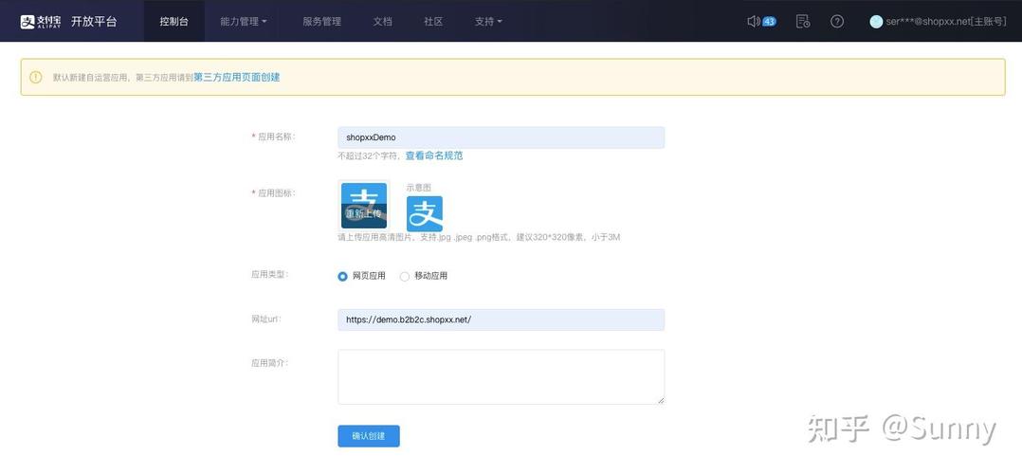
Task: Click the 应用简介 text area
Action: (x=501, y=376)
